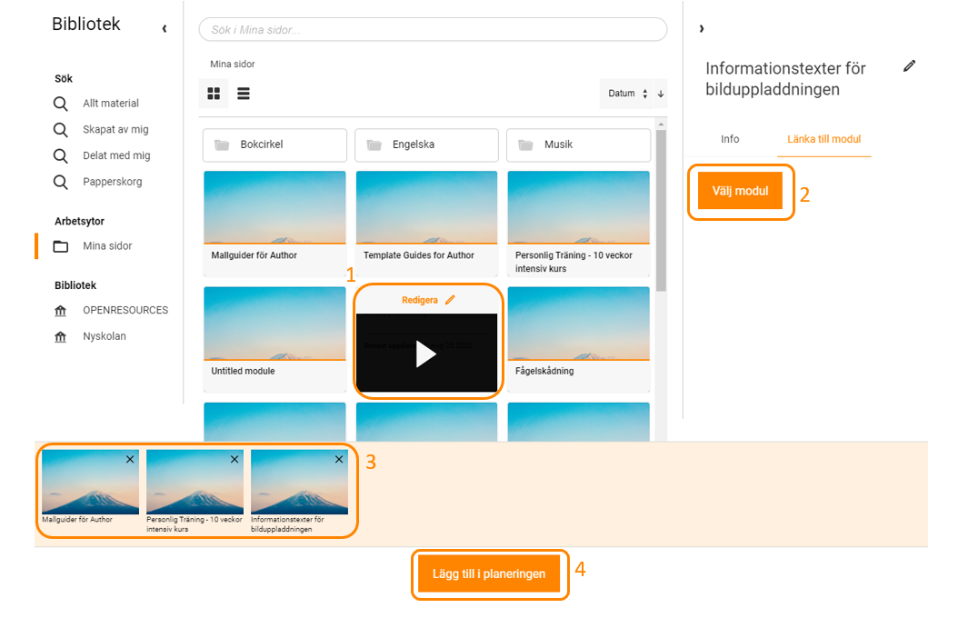Switch to list view
This screenshot has width=958, height=618.
coord(244,94)
